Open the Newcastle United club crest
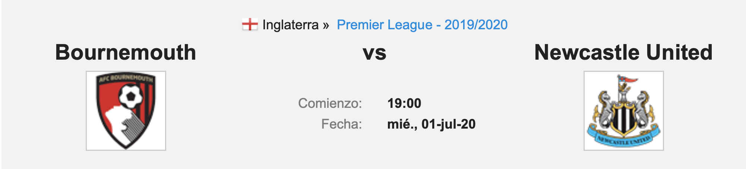This screenshot has width=746, height=169. click(624, 111)
